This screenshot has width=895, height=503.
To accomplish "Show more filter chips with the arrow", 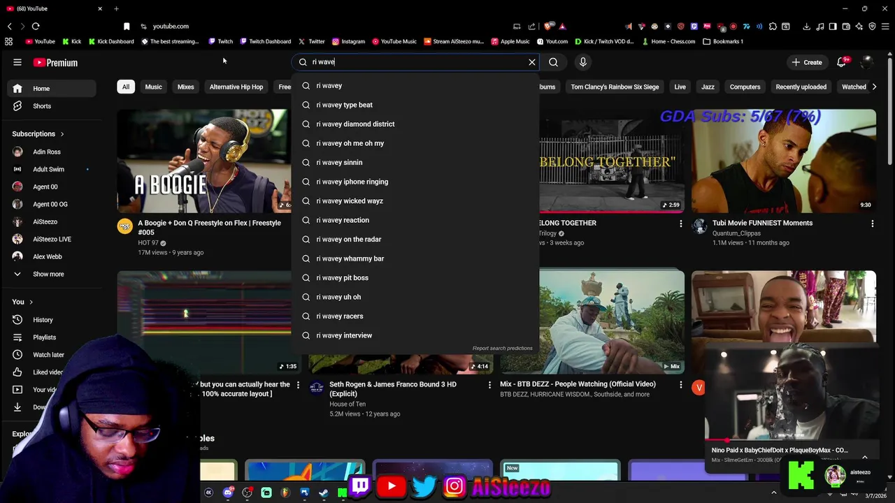I will (x=873, y=87).
